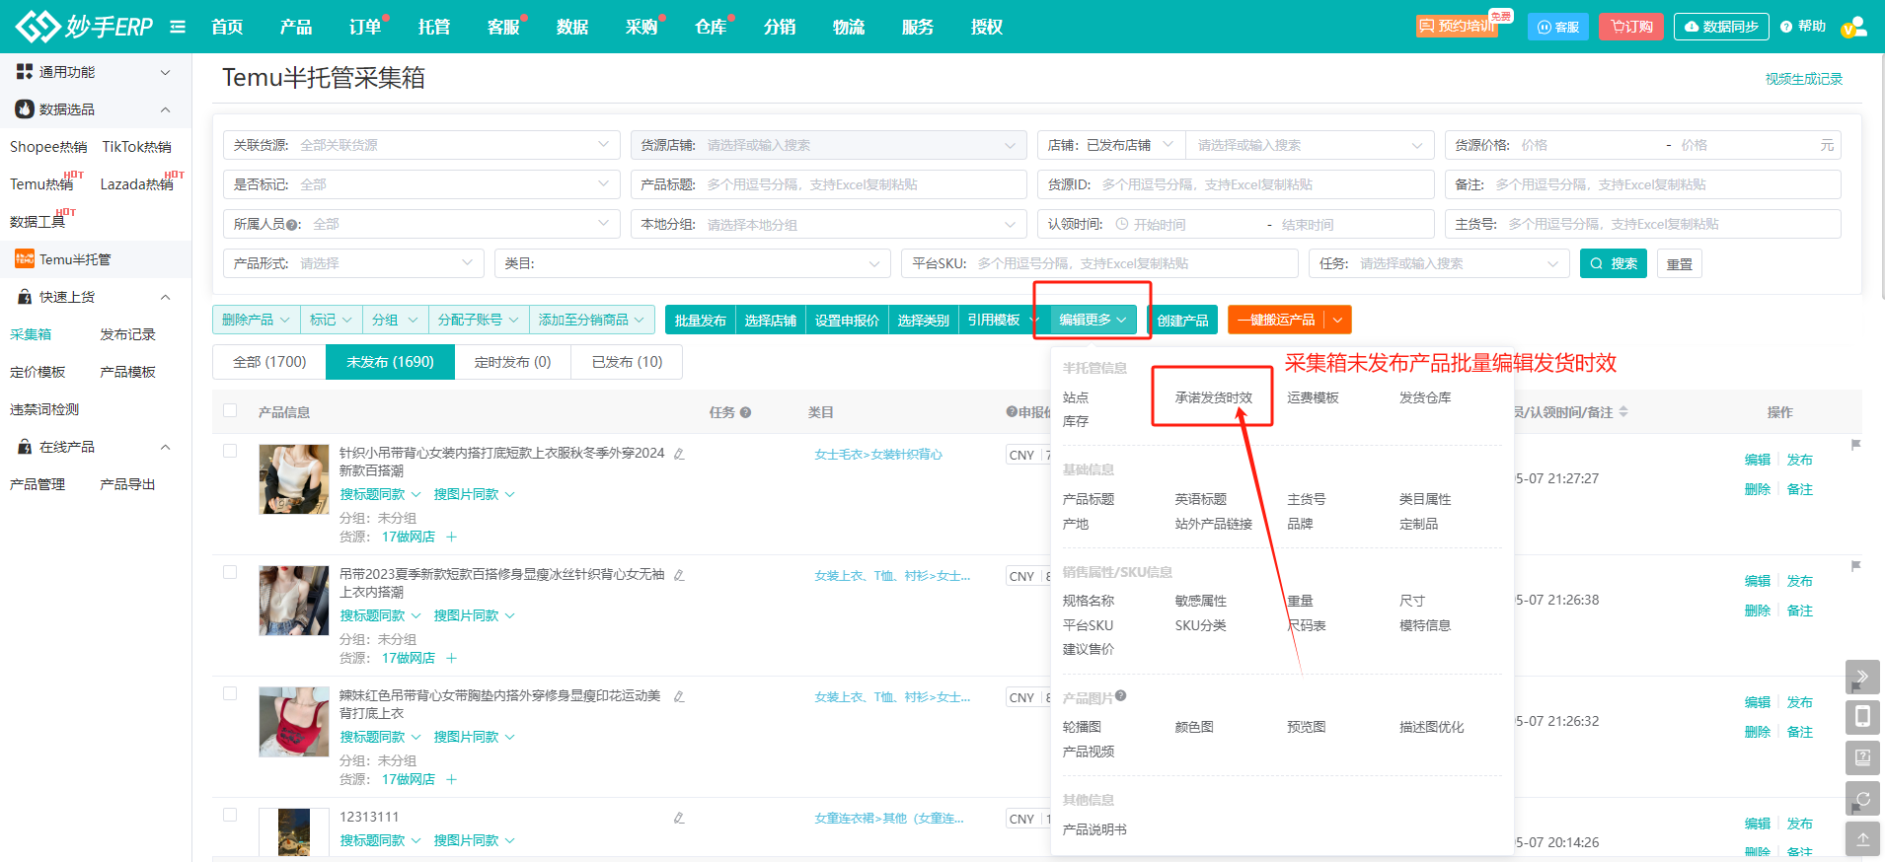This screenshot has height=862, width=1885.
Task: Expand the 分配子账号 dropdown button
Action: click(479, 320)
